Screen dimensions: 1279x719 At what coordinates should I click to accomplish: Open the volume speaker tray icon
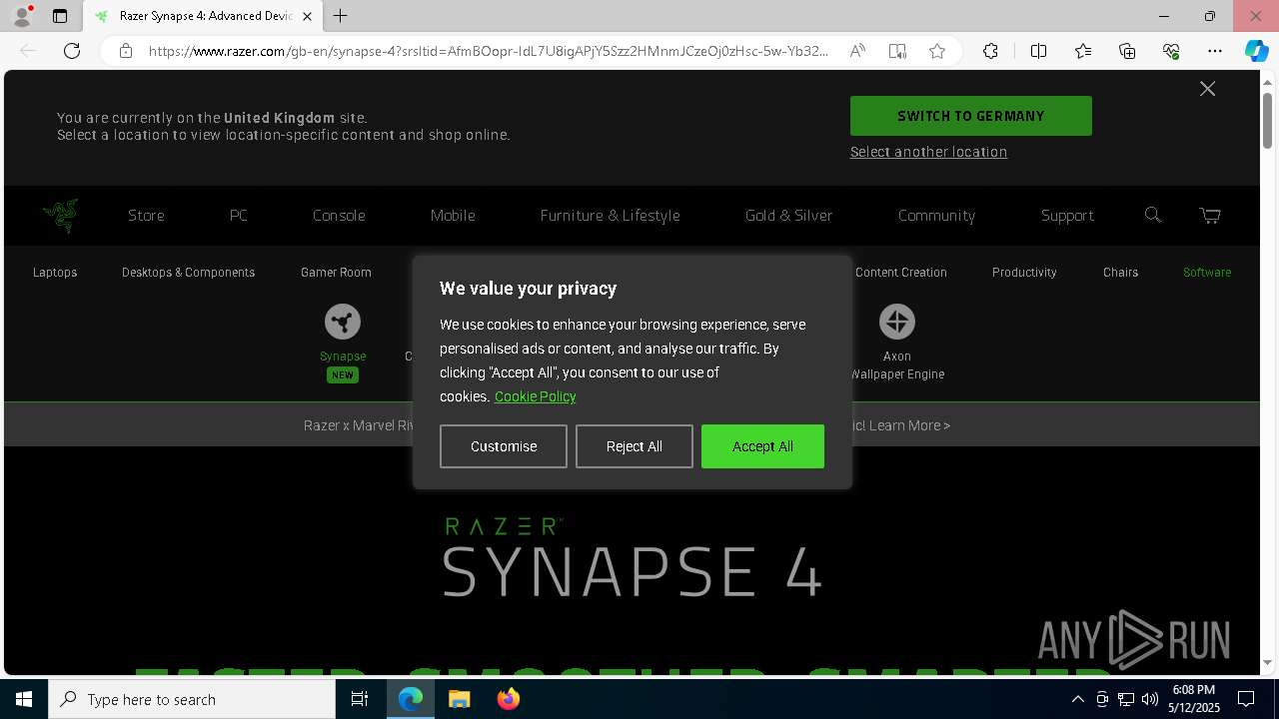1149,699
